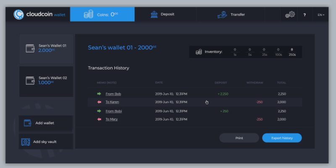Click red outgoing arrow beside To Mary
This screenshot has height=168, width=336.
99,119
